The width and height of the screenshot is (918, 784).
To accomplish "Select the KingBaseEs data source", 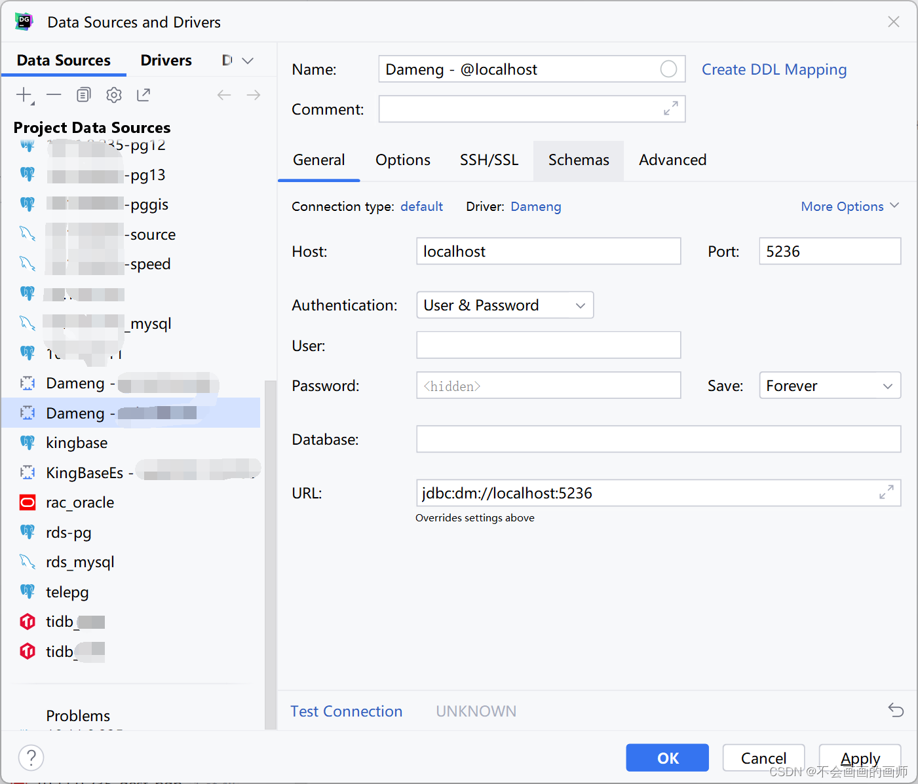I will click(131, 472).
